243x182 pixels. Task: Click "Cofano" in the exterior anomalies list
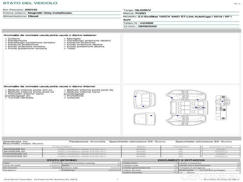click(14, 39)
